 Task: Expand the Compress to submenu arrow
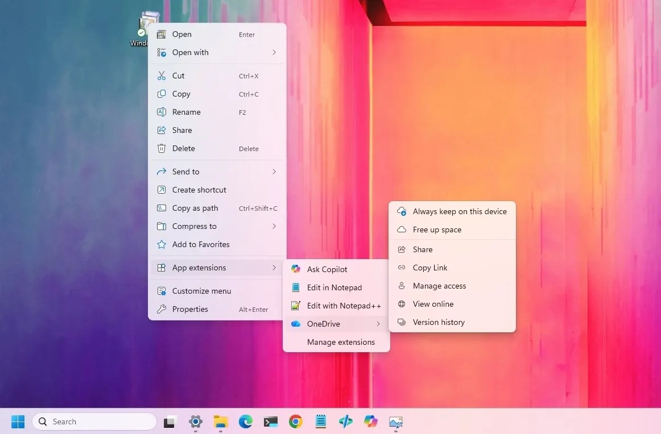tap(274, 226)
